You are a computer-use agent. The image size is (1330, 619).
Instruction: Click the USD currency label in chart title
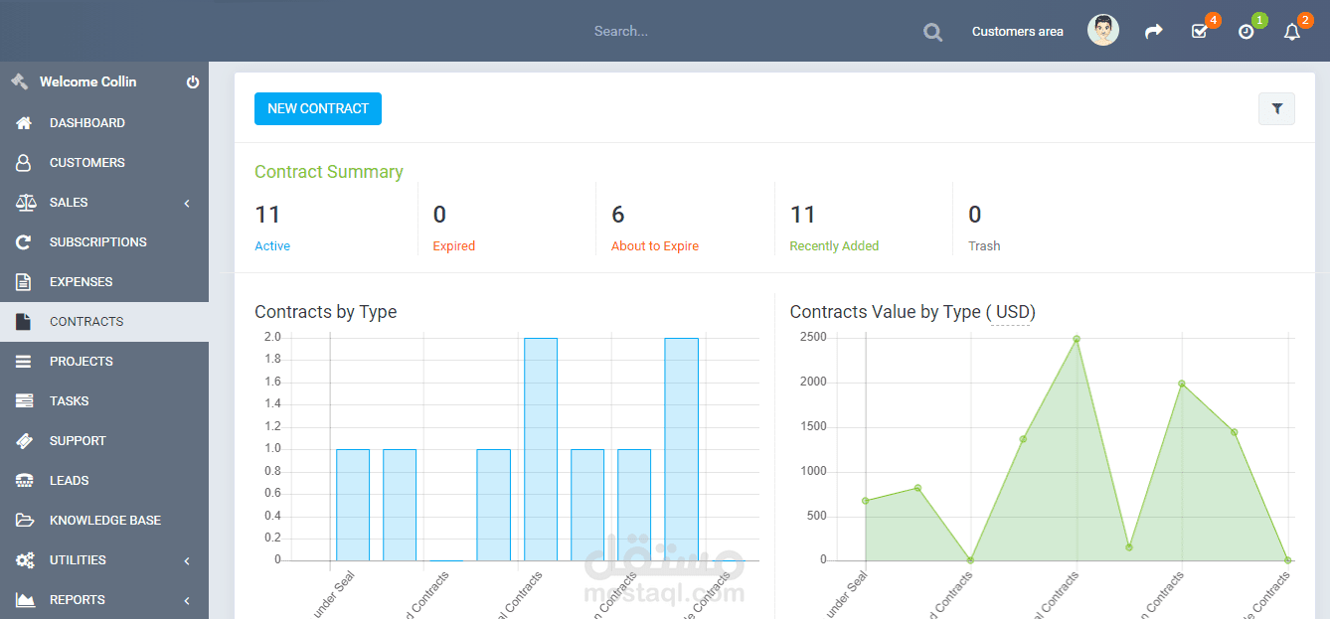tap(1013, 312)
